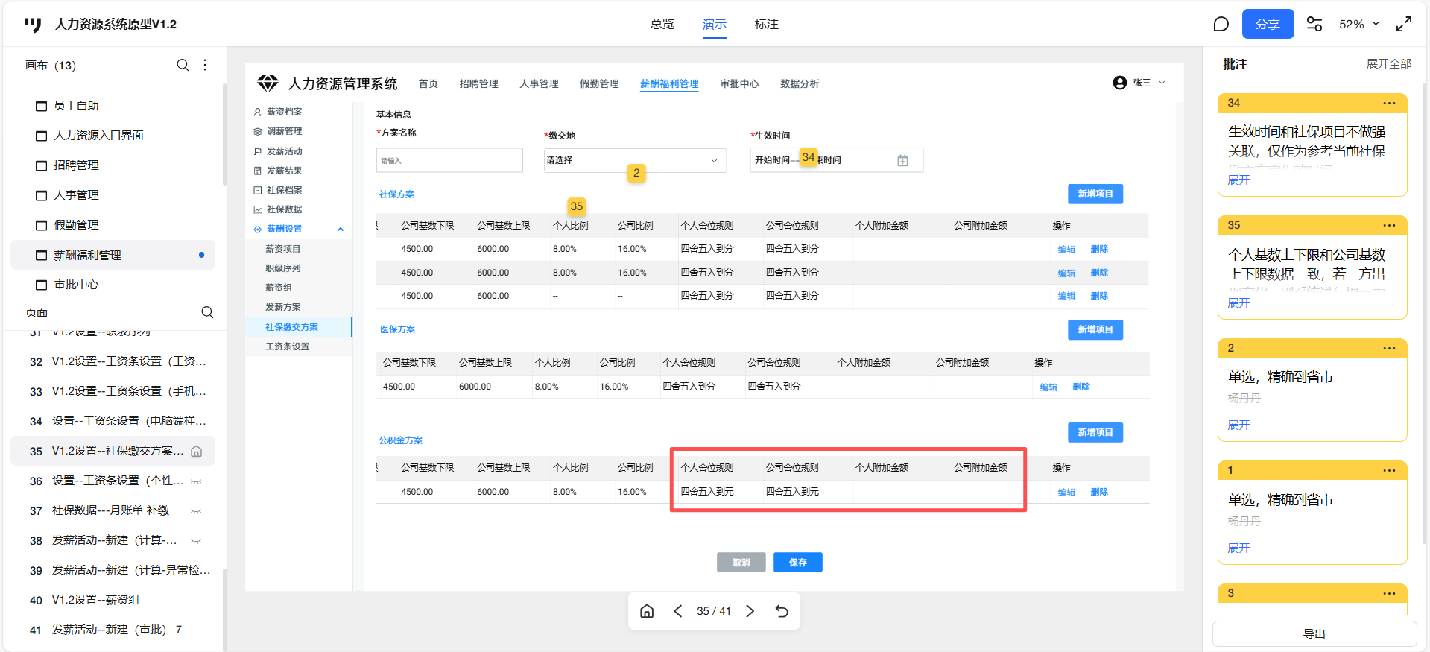Click the reset undo arrow icon

point(782,611)
